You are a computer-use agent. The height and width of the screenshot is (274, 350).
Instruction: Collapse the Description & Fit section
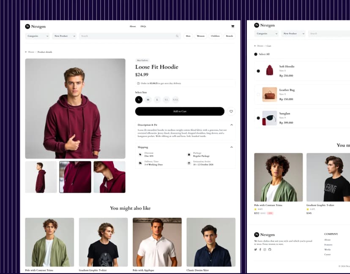[x=232, y=125]
